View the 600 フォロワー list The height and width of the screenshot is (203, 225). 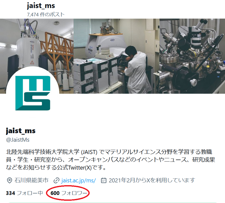coord(69,193)
